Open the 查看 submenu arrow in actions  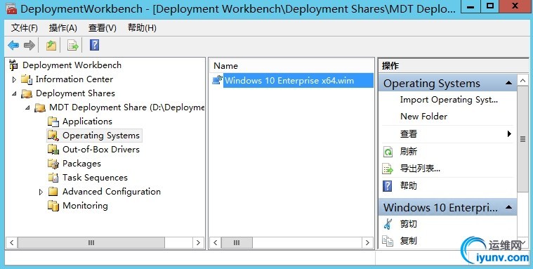pos(509,133)
